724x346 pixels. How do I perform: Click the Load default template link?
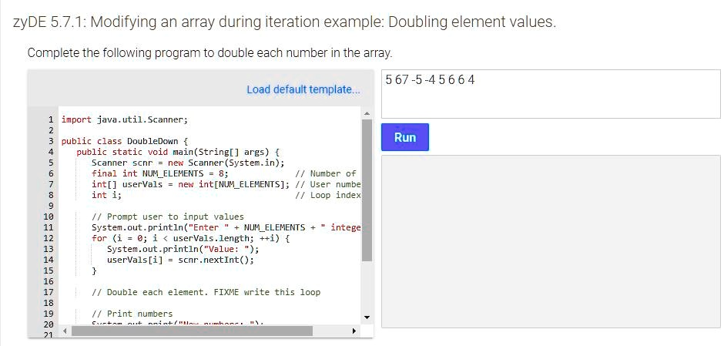(x=303, y=89)
